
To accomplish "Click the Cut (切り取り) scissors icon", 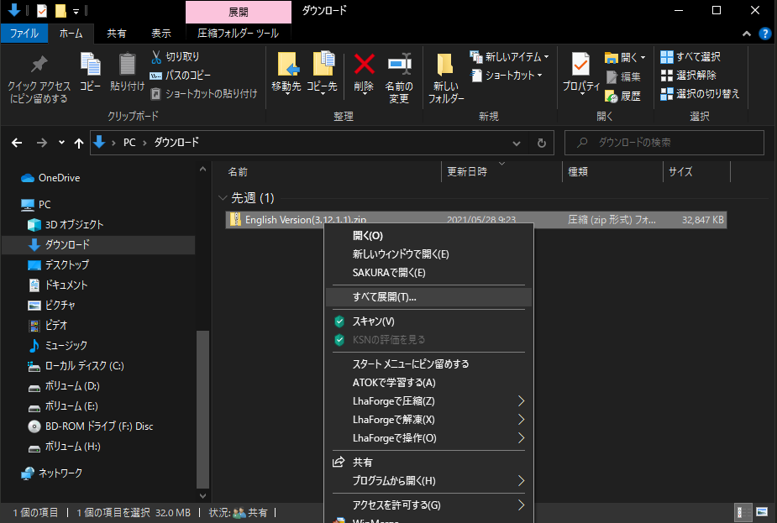I will pos(156,57).
